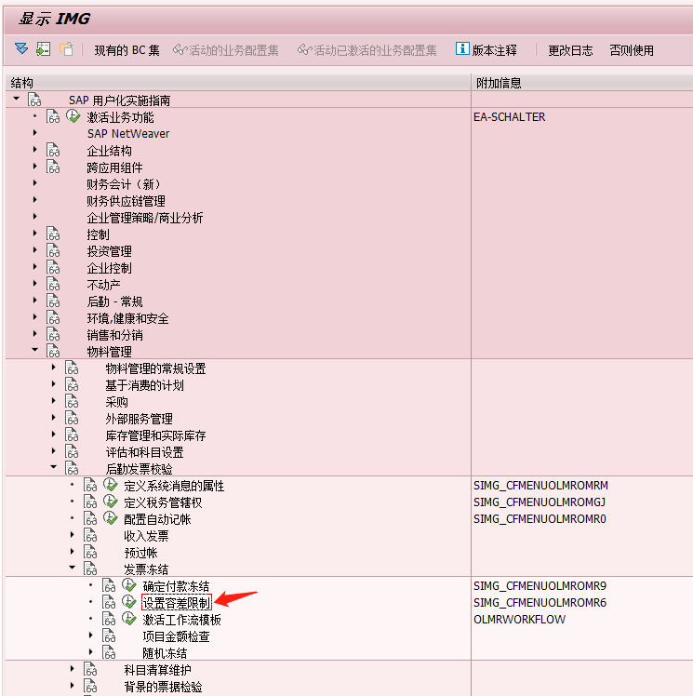
Task: Expand the 企业管理策略/商业分析 node
Action: click(x=34, y=217)
